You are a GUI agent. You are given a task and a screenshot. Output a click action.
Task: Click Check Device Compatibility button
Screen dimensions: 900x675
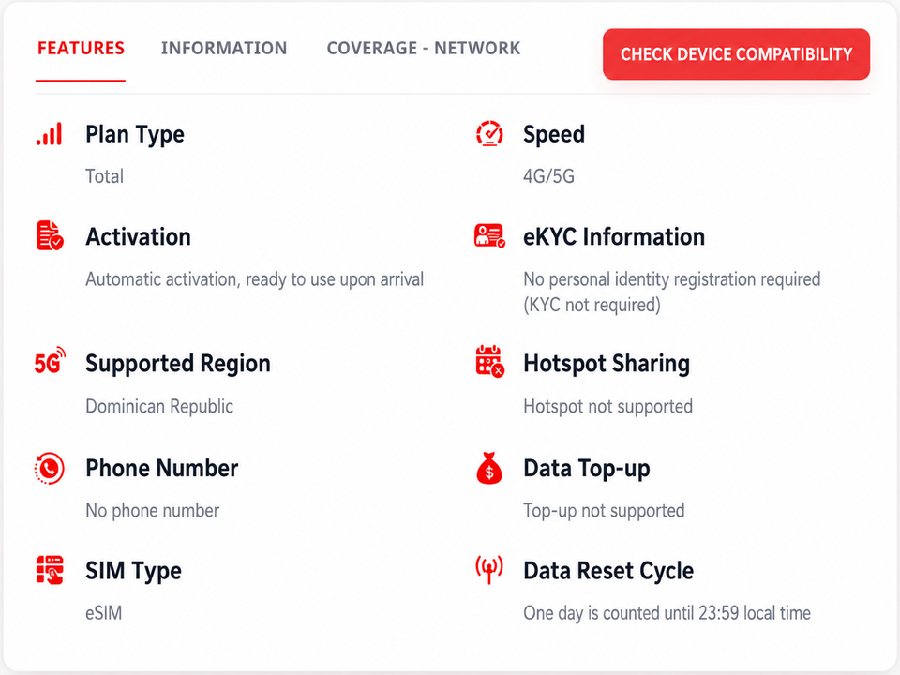737,54
